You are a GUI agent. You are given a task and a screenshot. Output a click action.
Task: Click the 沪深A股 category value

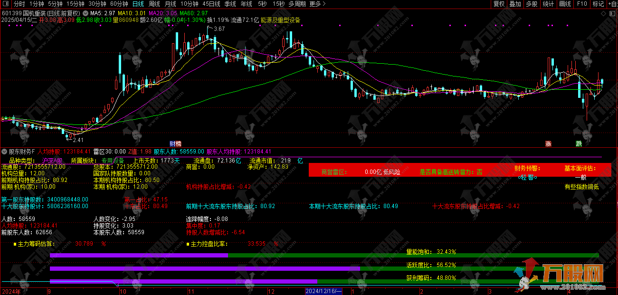click(52, 161)
